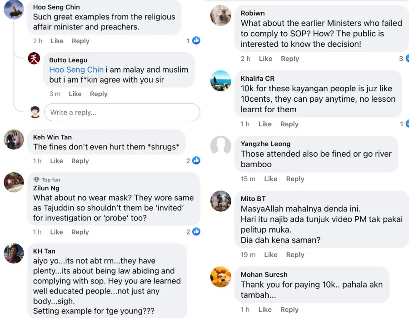Click the 15 m timestamp on Yangzhe Leong's comment
This screenshot has width=409, height=318.
click(248, 179)
